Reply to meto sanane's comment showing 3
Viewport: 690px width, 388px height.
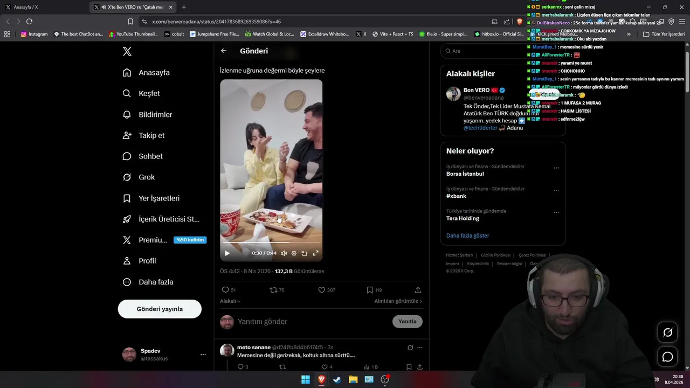pyautogui.click(x=243, y=367)
